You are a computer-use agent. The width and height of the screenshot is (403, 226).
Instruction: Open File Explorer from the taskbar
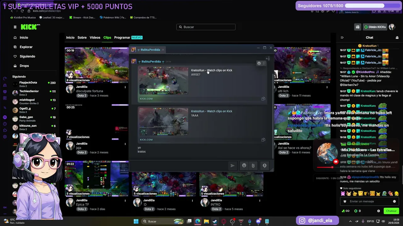206,221
